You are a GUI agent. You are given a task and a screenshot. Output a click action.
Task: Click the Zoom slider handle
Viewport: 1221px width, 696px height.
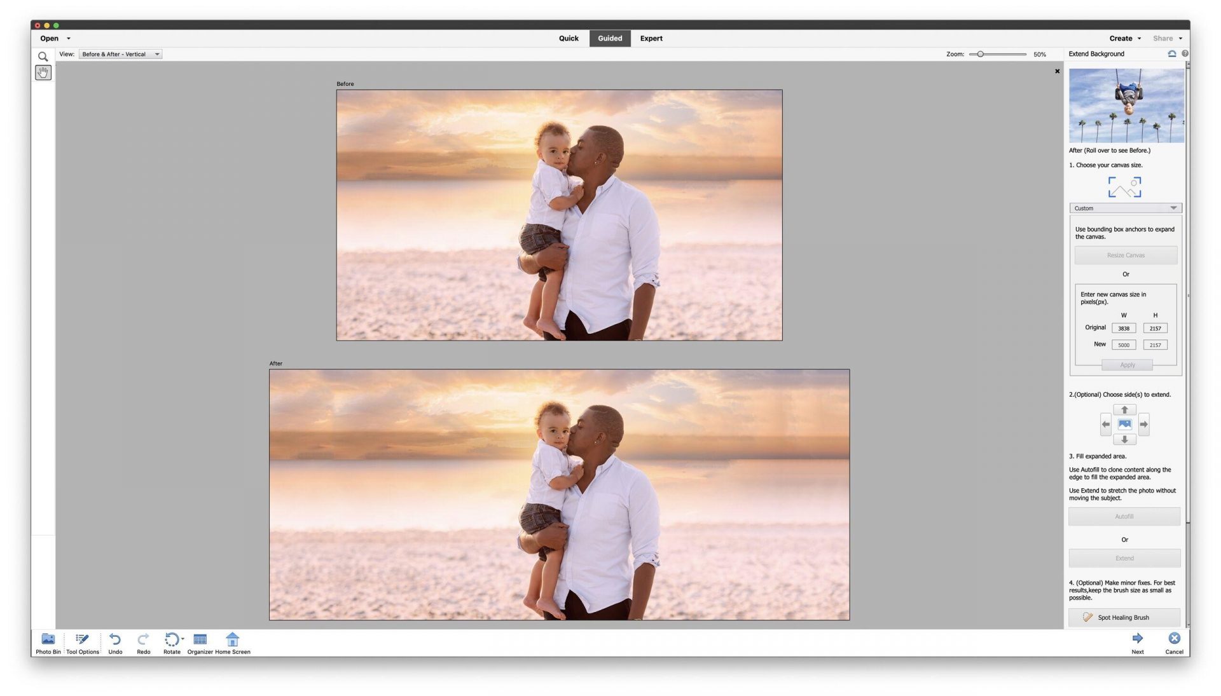point(981,55)
